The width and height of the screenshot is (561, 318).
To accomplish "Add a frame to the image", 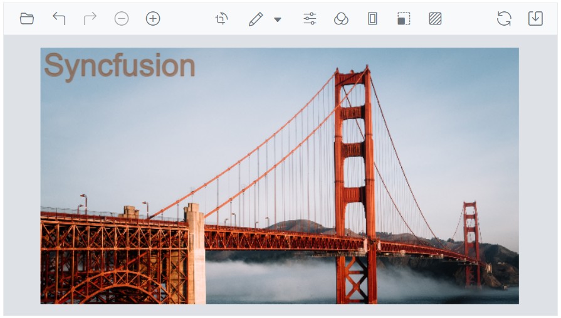I will point(372,19).
